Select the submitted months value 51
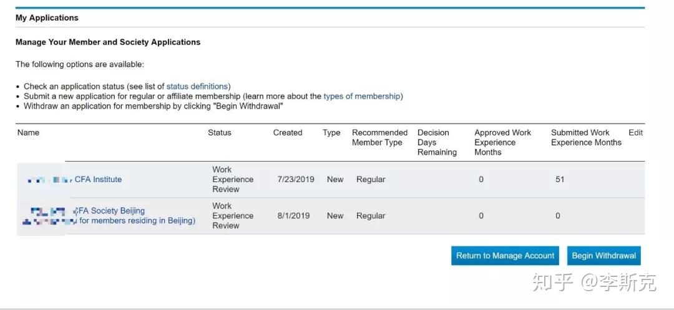The width and height of the screenshot is (674, 310). [560, 180]
